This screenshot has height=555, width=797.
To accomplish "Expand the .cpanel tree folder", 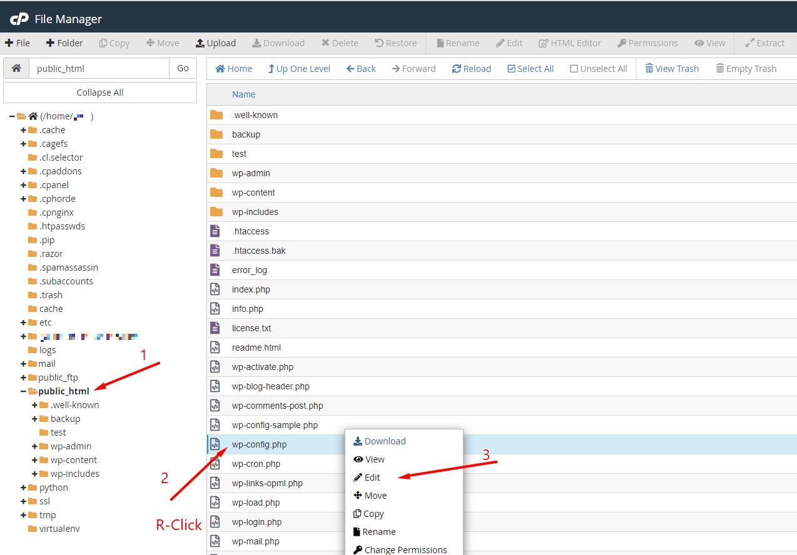I will (x=24, y=185).
